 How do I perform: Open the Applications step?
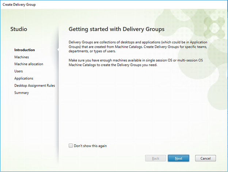pyautogui.click(x=24, y=78)
